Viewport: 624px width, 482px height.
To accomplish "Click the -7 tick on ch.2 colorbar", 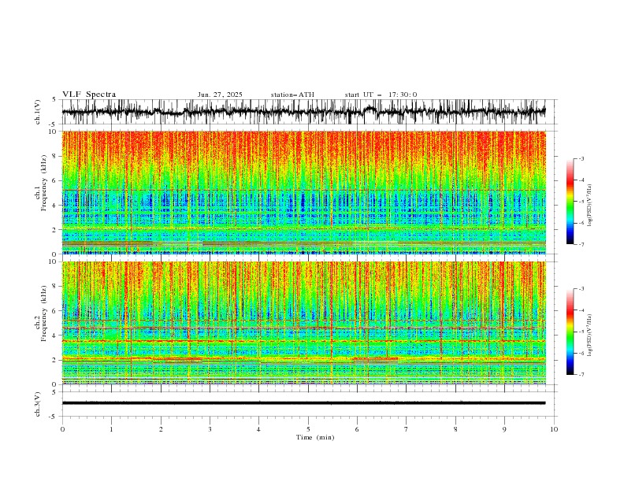I will tap(581, 375).
